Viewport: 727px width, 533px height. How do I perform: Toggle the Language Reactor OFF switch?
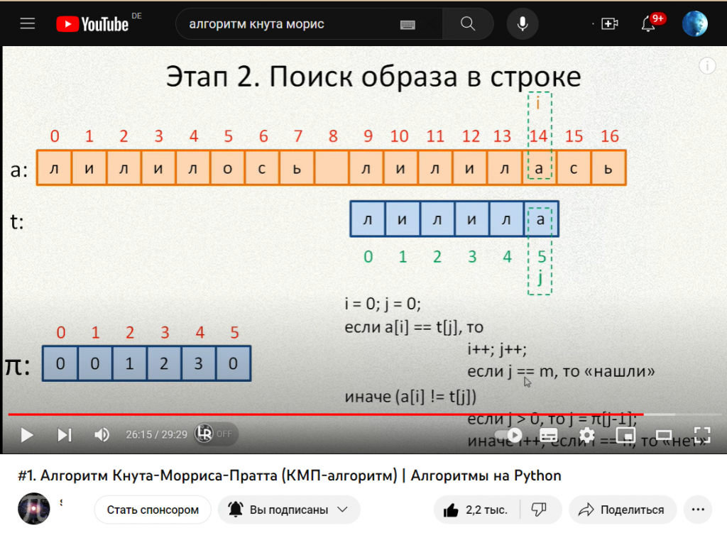click(216, 434)
